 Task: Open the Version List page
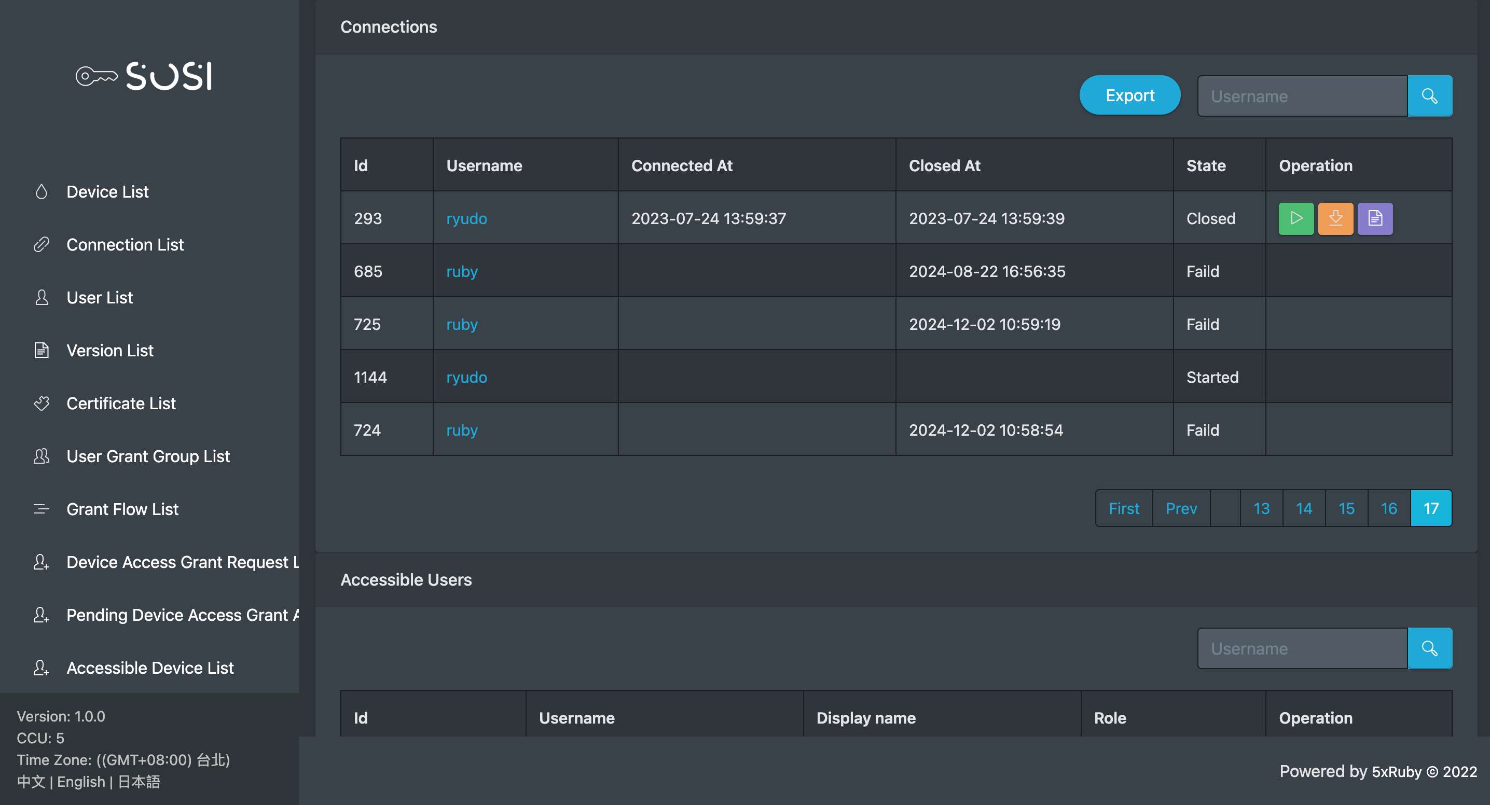tap(110, 351)
